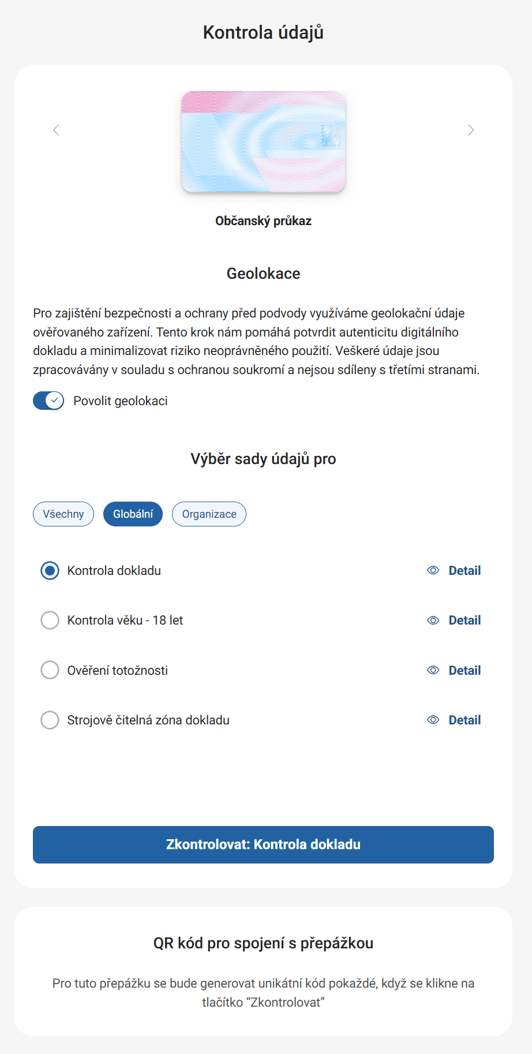The width and height of the screenshot is (532, 1054).
Task: Click the eye icon beside Ověření totožnosti
Action: point(433,670)
